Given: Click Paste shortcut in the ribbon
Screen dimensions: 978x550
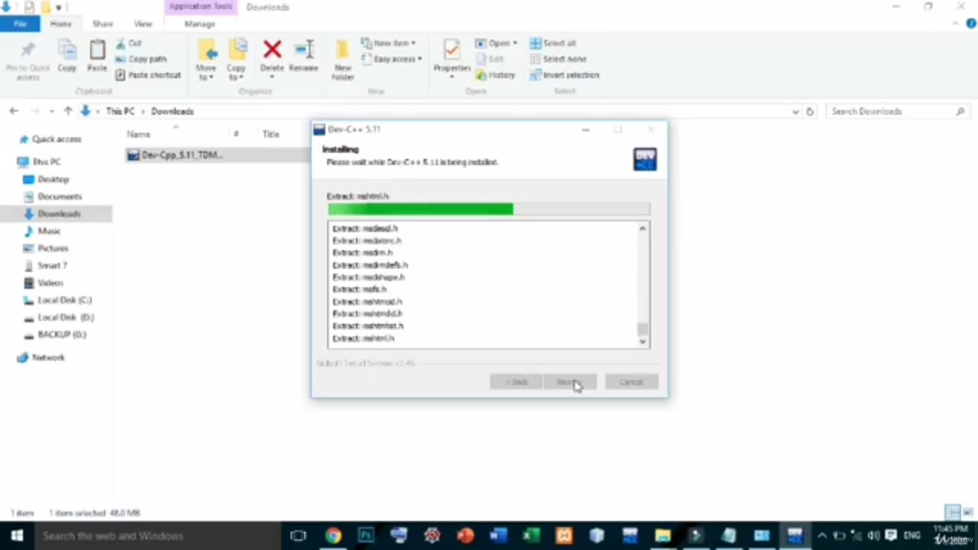Looking at the screenshot, I should click(x=148, y=75).
